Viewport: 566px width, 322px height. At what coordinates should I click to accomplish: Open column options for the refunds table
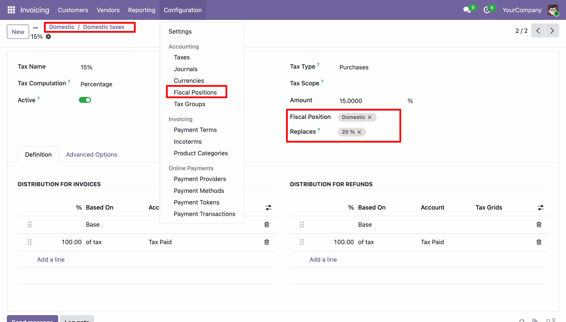click(540, 208)
